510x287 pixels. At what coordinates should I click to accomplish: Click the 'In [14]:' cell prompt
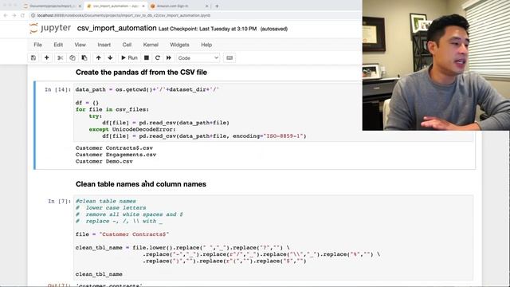[x=57, y=89]
